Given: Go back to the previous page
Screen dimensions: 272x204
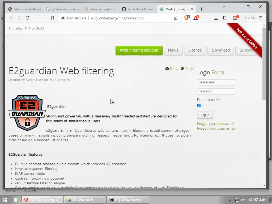Looking at the screenshot, I should point(11,18).
